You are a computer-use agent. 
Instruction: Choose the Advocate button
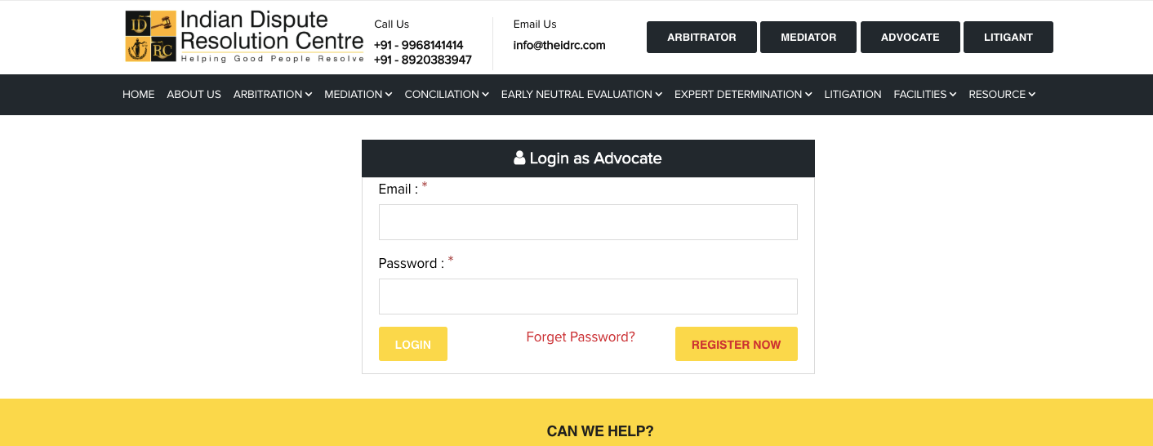[x=910, y=38]
